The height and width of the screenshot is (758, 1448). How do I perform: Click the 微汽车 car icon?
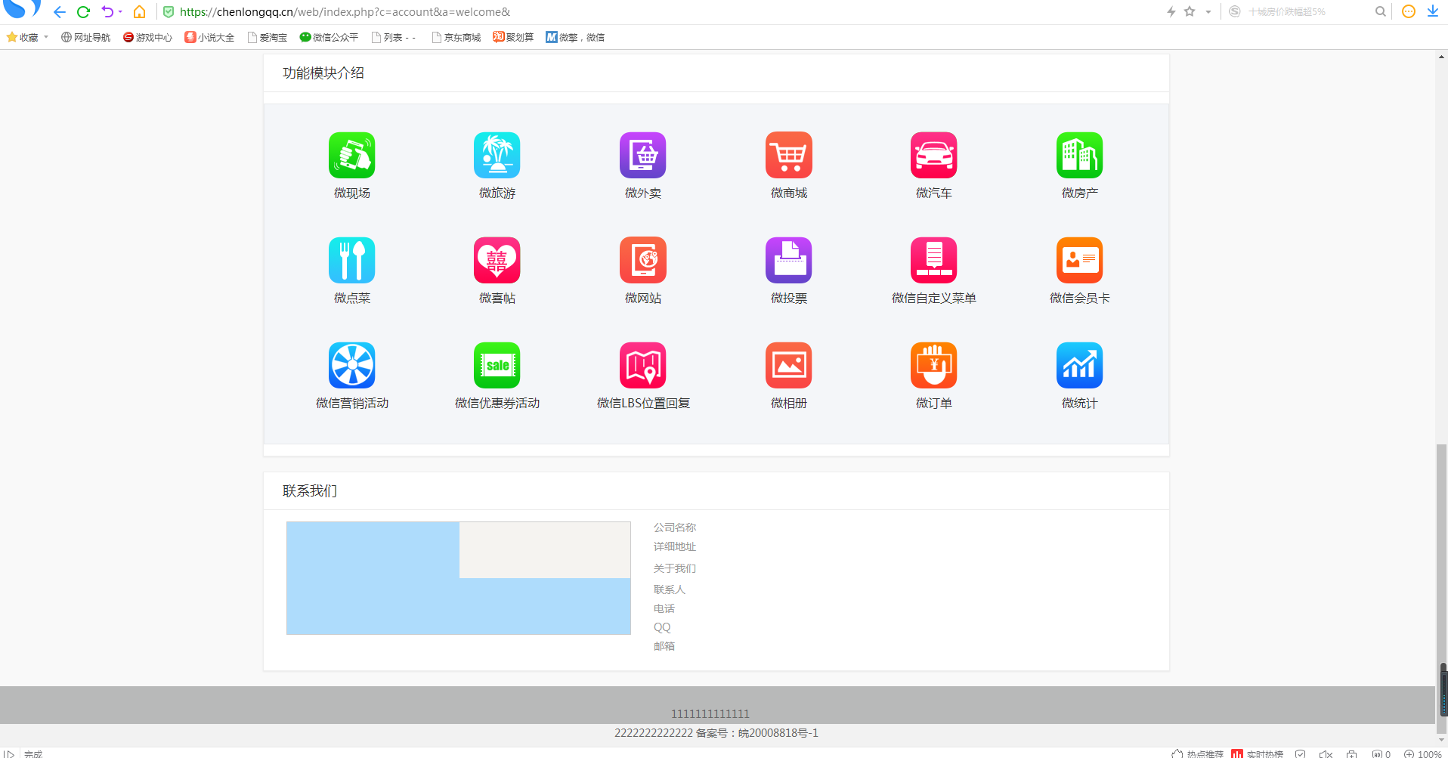point(934,155)
